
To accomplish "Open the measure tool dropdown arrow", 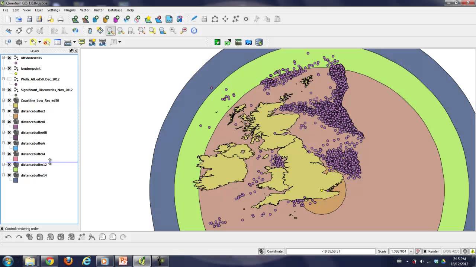I will tap(74, 42).
